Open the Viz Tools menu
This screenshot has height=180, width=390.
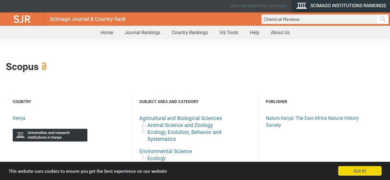229,32
